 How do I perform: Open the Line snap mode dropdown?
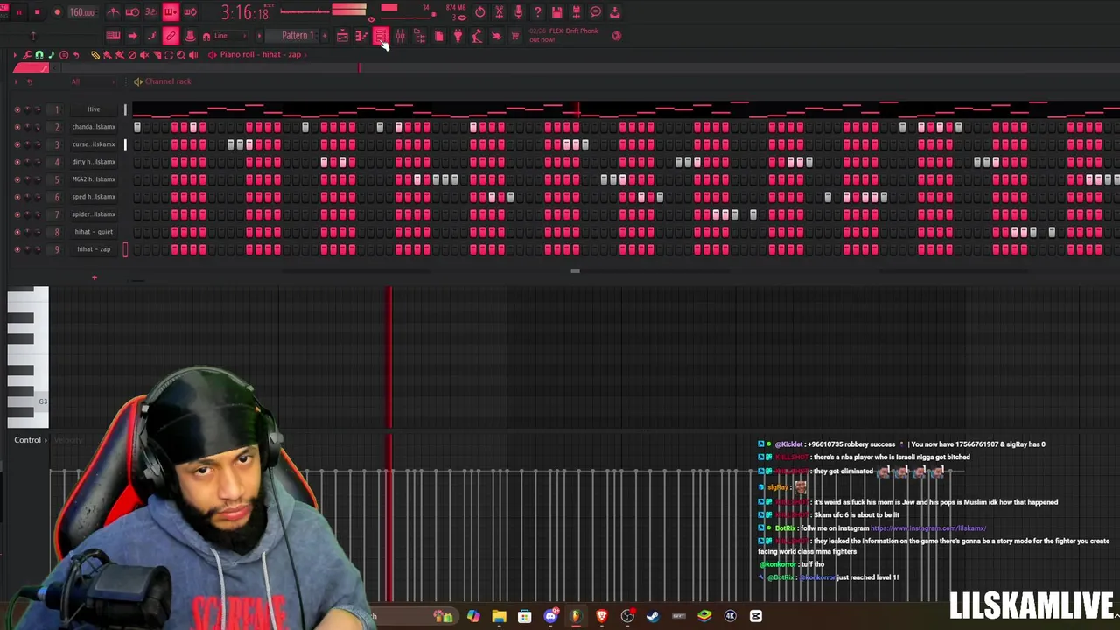[232, 36]
